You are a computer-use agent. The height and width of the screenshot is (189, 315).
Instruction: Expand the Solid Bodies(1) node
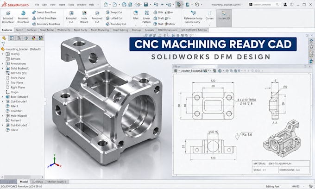click(2, 68)
